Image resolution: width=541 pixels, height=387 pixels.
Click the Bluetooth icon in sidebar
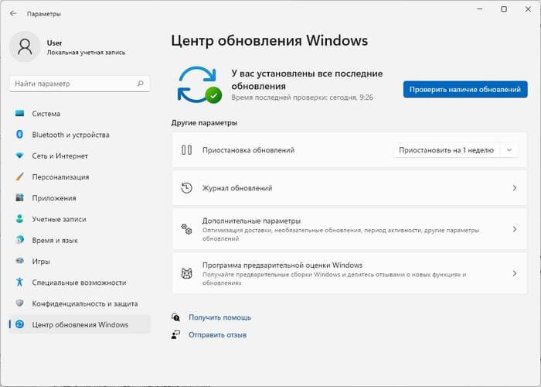[19, 135]
